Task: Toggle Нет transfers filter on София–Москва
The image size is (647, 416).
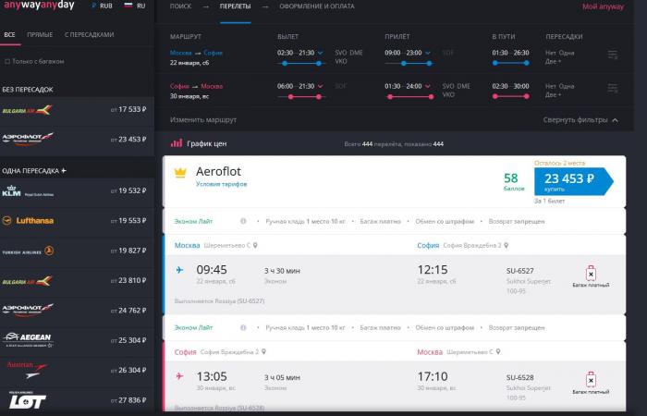Action: (551, 86)
